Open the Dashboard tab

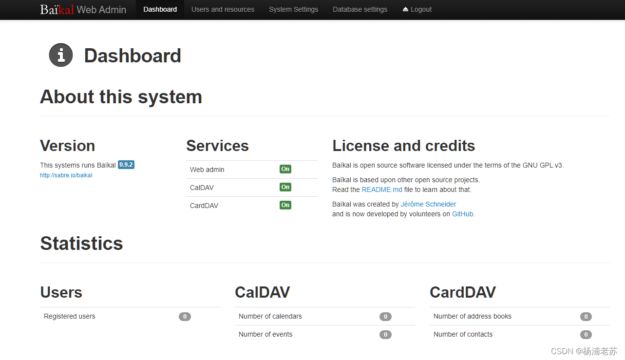point(160,9)
